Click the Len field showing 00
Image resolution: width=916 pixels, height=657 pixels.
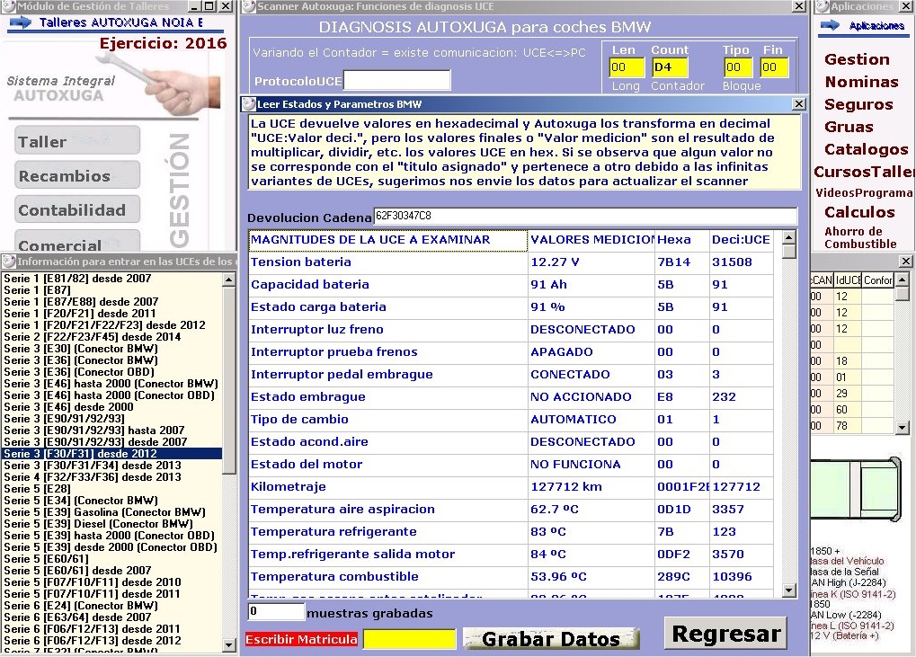pyautogui.click(x=627, y=67)
